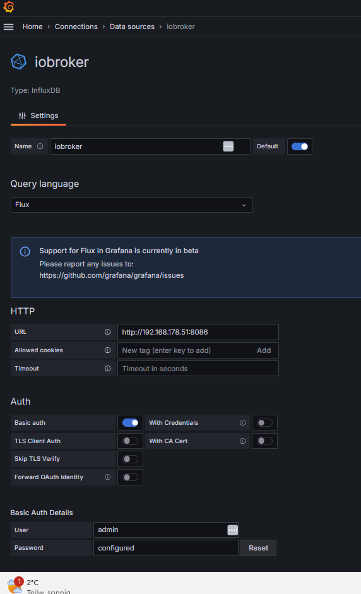361x594 pixels.
Task: Go to Data sources breadcrumb
Action: 132,27
